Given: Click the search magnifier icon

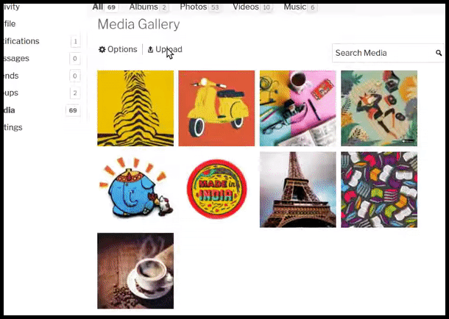Looking at the screenshot, I should coord(439,53).
